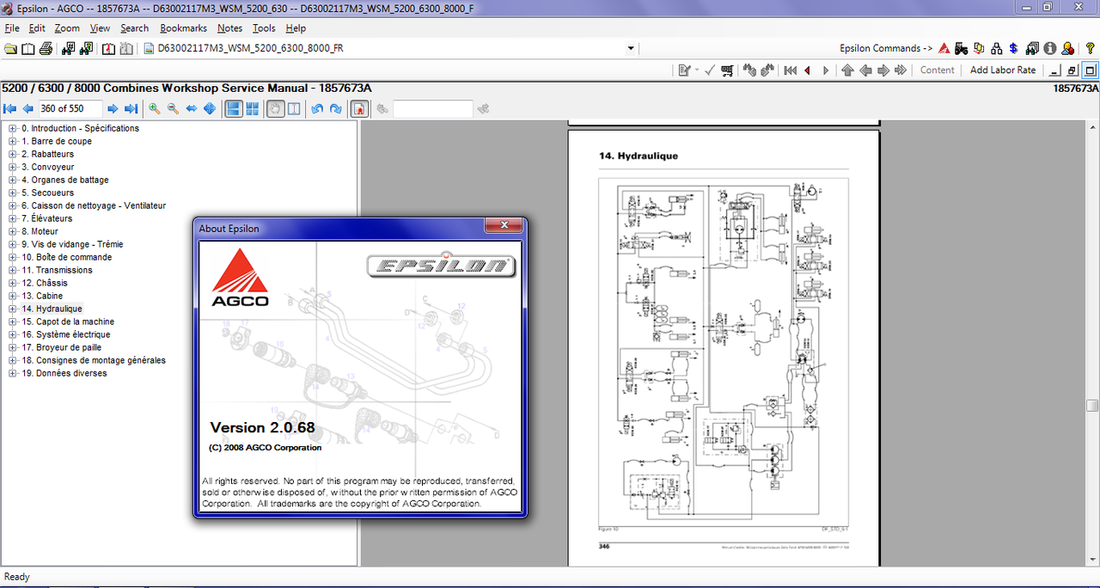Expand the 8. Moteur tree node
The width and height of the screenshot is (1100, 588).
coord(13,231)
